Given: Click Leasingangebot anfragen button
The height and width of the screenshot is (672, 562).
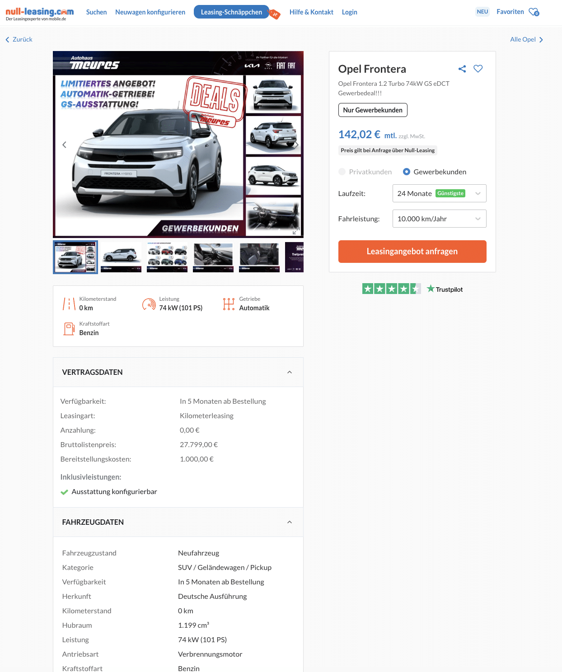Looking at the screenshot, I should 412,252.
